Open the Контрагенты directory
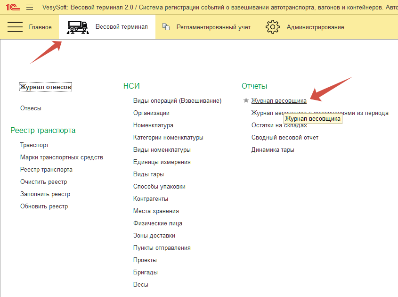Screen dimensions: 398x297 [150, 198]
